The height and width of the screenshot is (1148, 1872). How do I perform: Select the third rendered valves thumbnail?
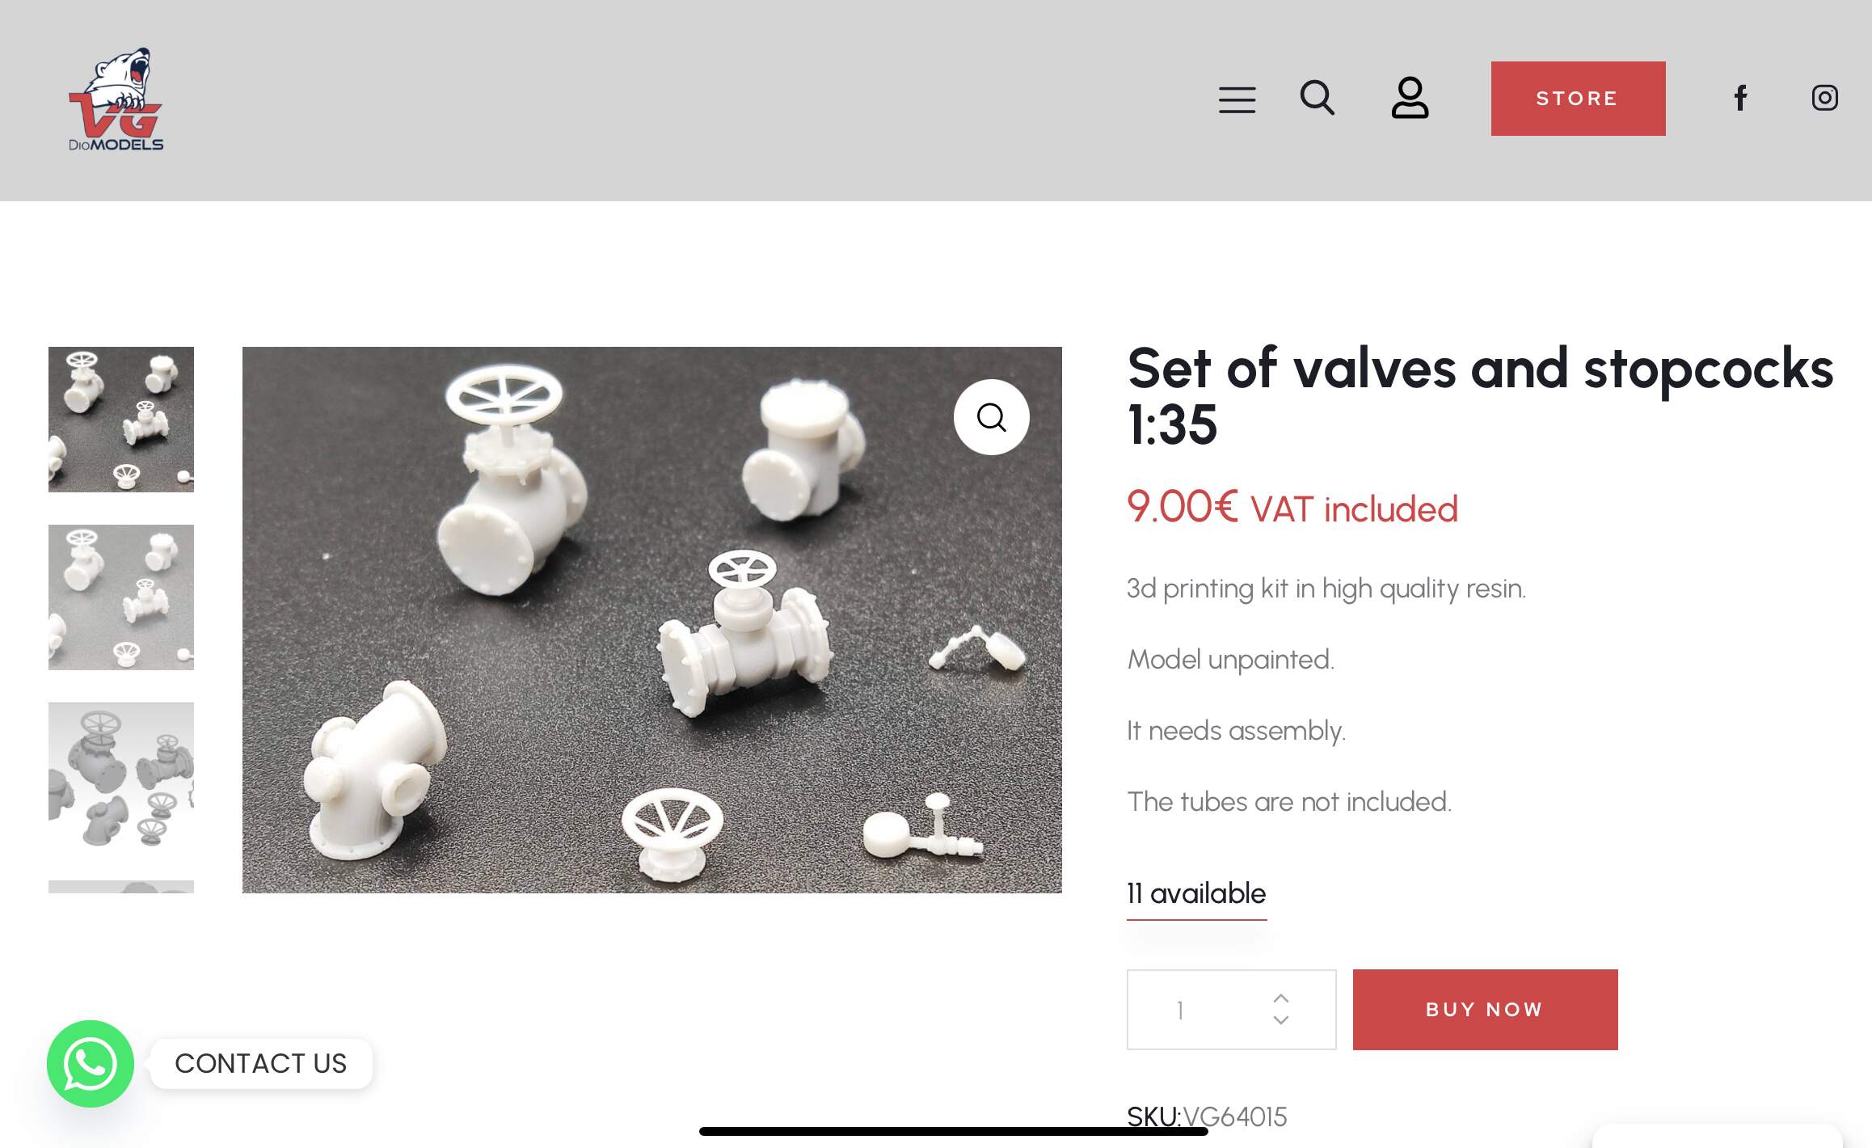[121, 775]
